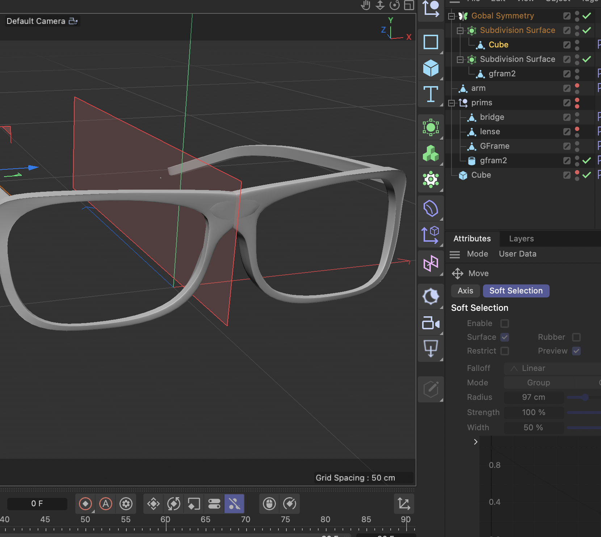Click the 0 F frame field
The height and width of the screenshot is (537, 601).
click(37, 504)
